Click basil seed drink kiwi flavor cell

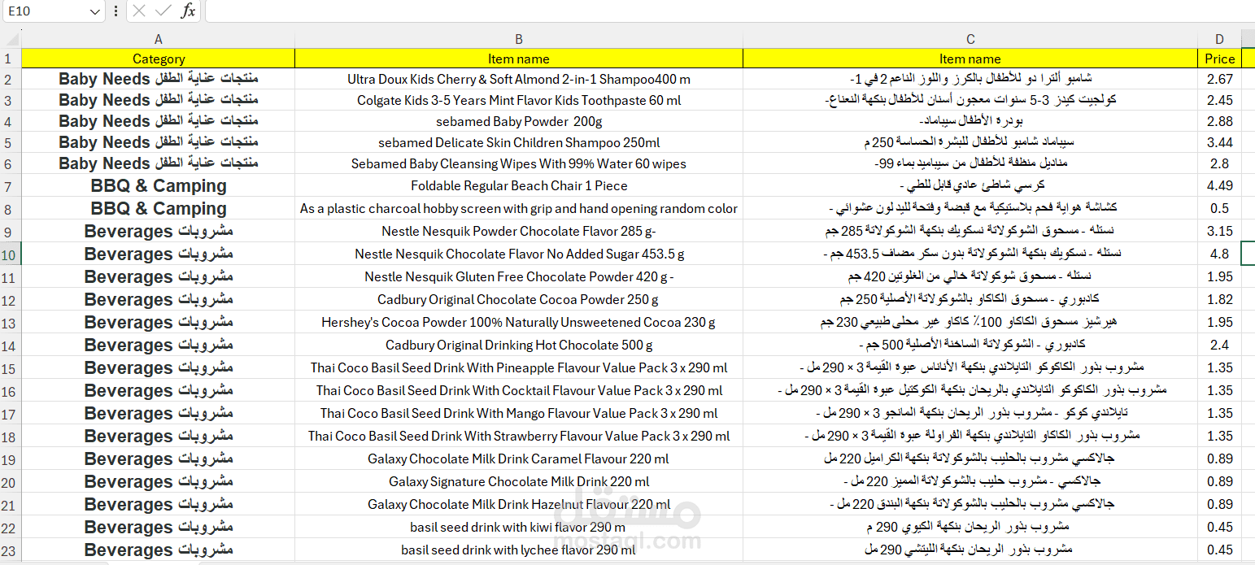(x=519, y=527)
